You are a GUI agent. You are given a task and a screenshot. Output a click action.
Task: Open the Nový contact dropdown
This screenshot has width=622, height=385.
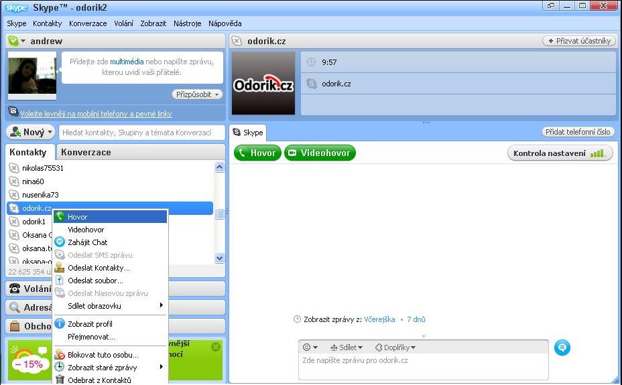(31, 132)
